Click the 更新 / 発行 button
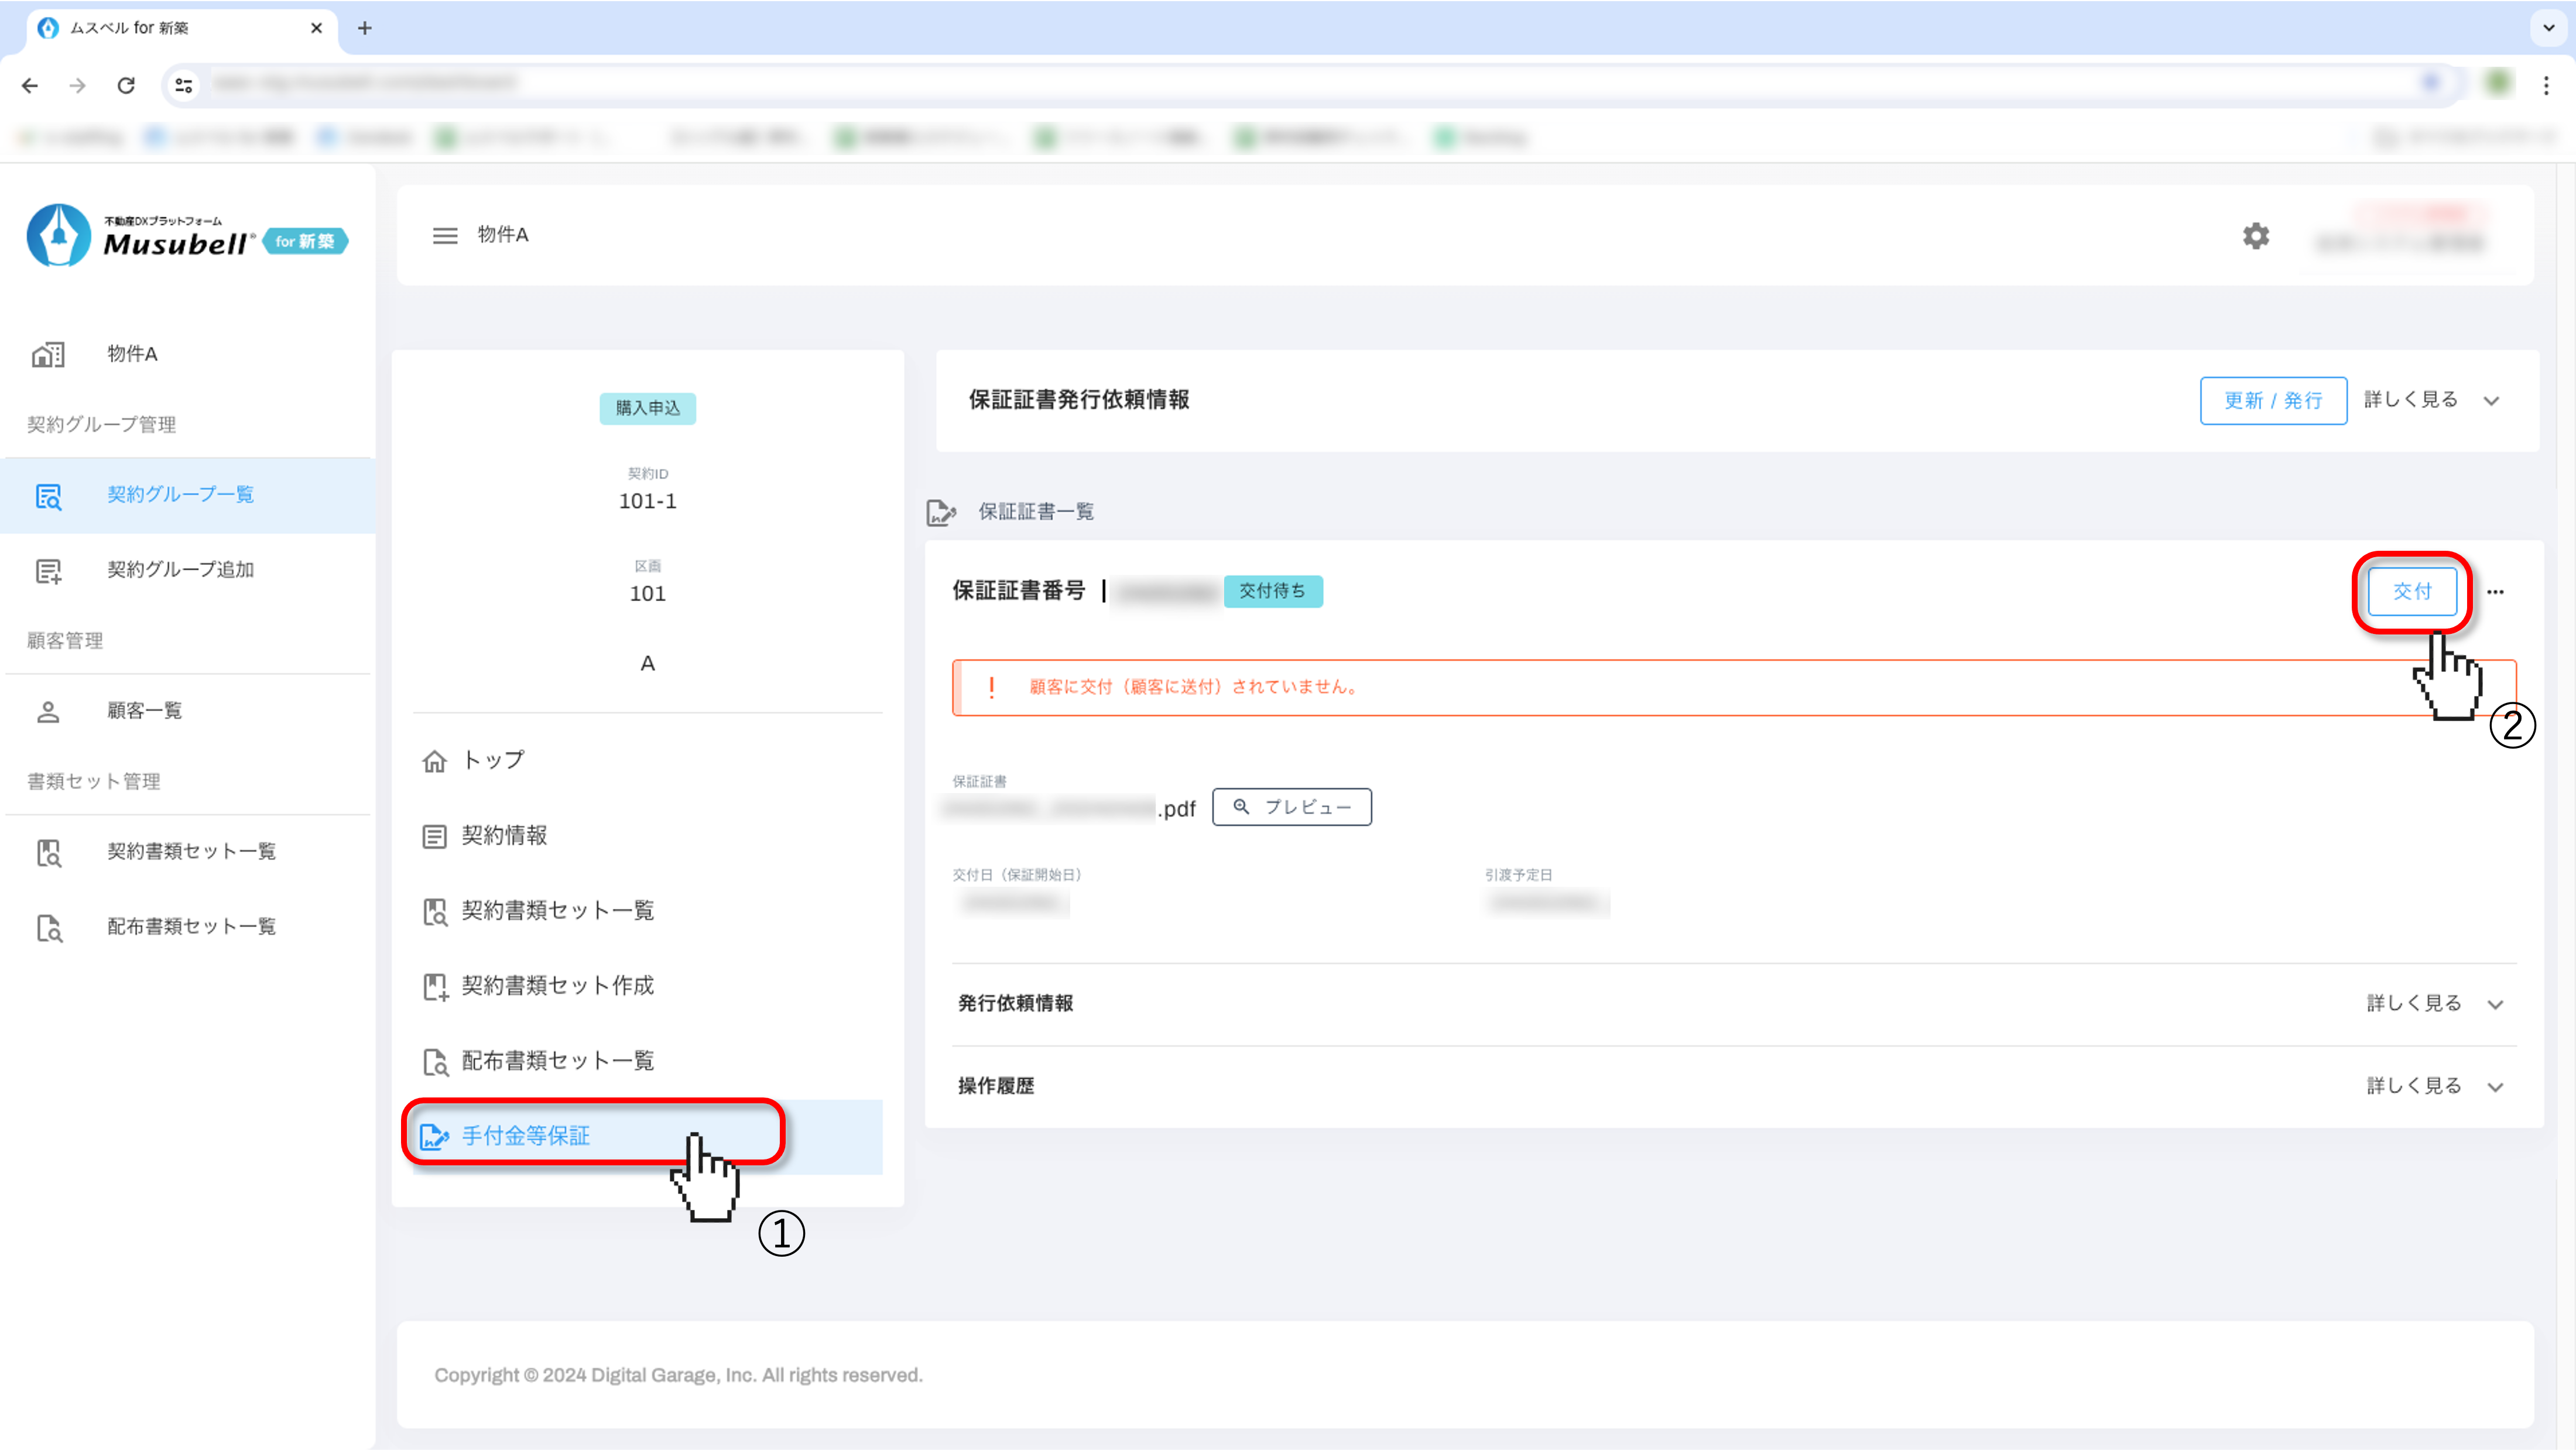 pos(2272,401)
